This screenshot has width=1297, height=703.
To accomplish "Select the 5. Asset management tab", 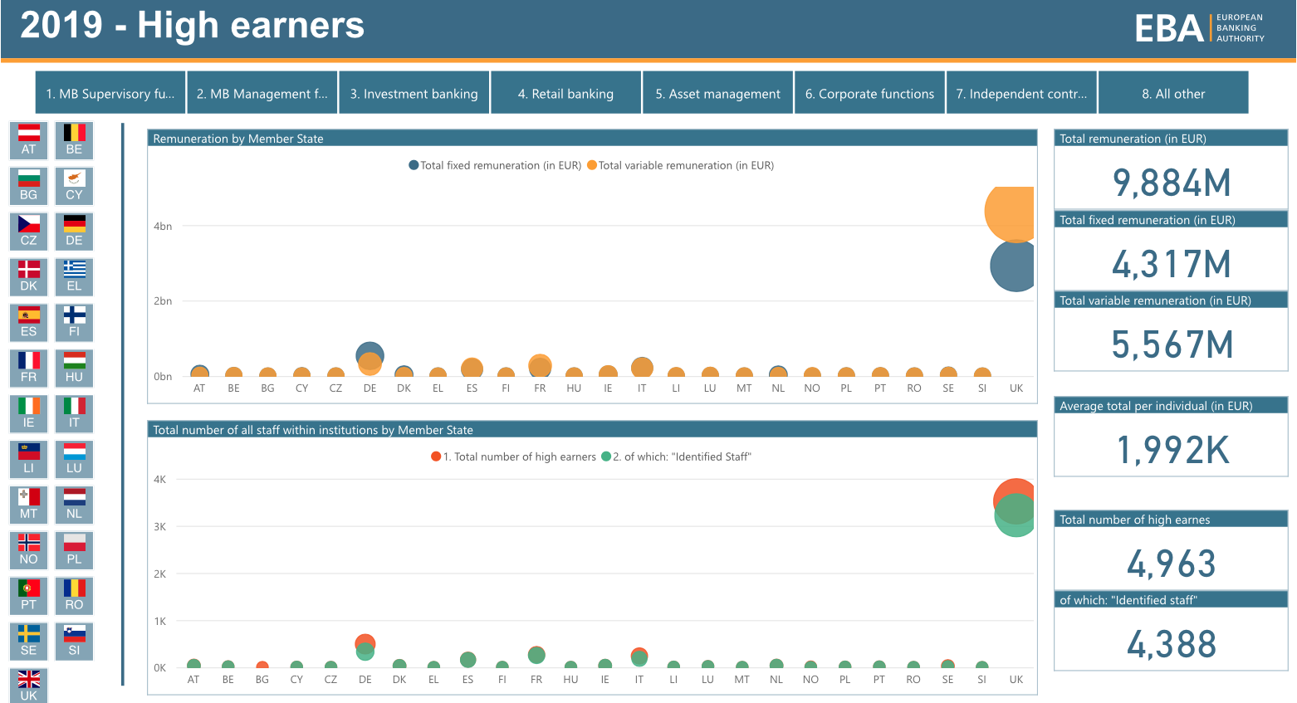I will click(717, 93).
